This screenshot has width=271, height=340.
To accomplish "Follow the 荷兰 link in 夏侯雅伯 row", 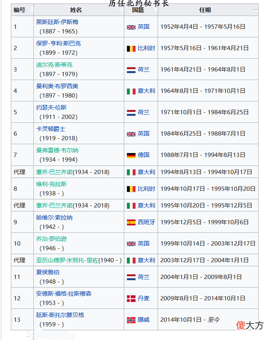I will (144, 277).
